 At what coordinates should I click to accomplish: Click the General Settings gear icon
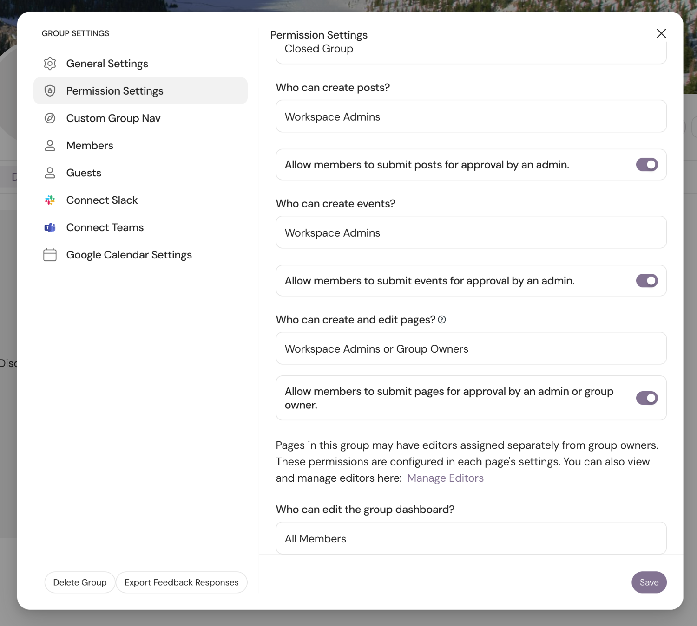tap(50, 64)
